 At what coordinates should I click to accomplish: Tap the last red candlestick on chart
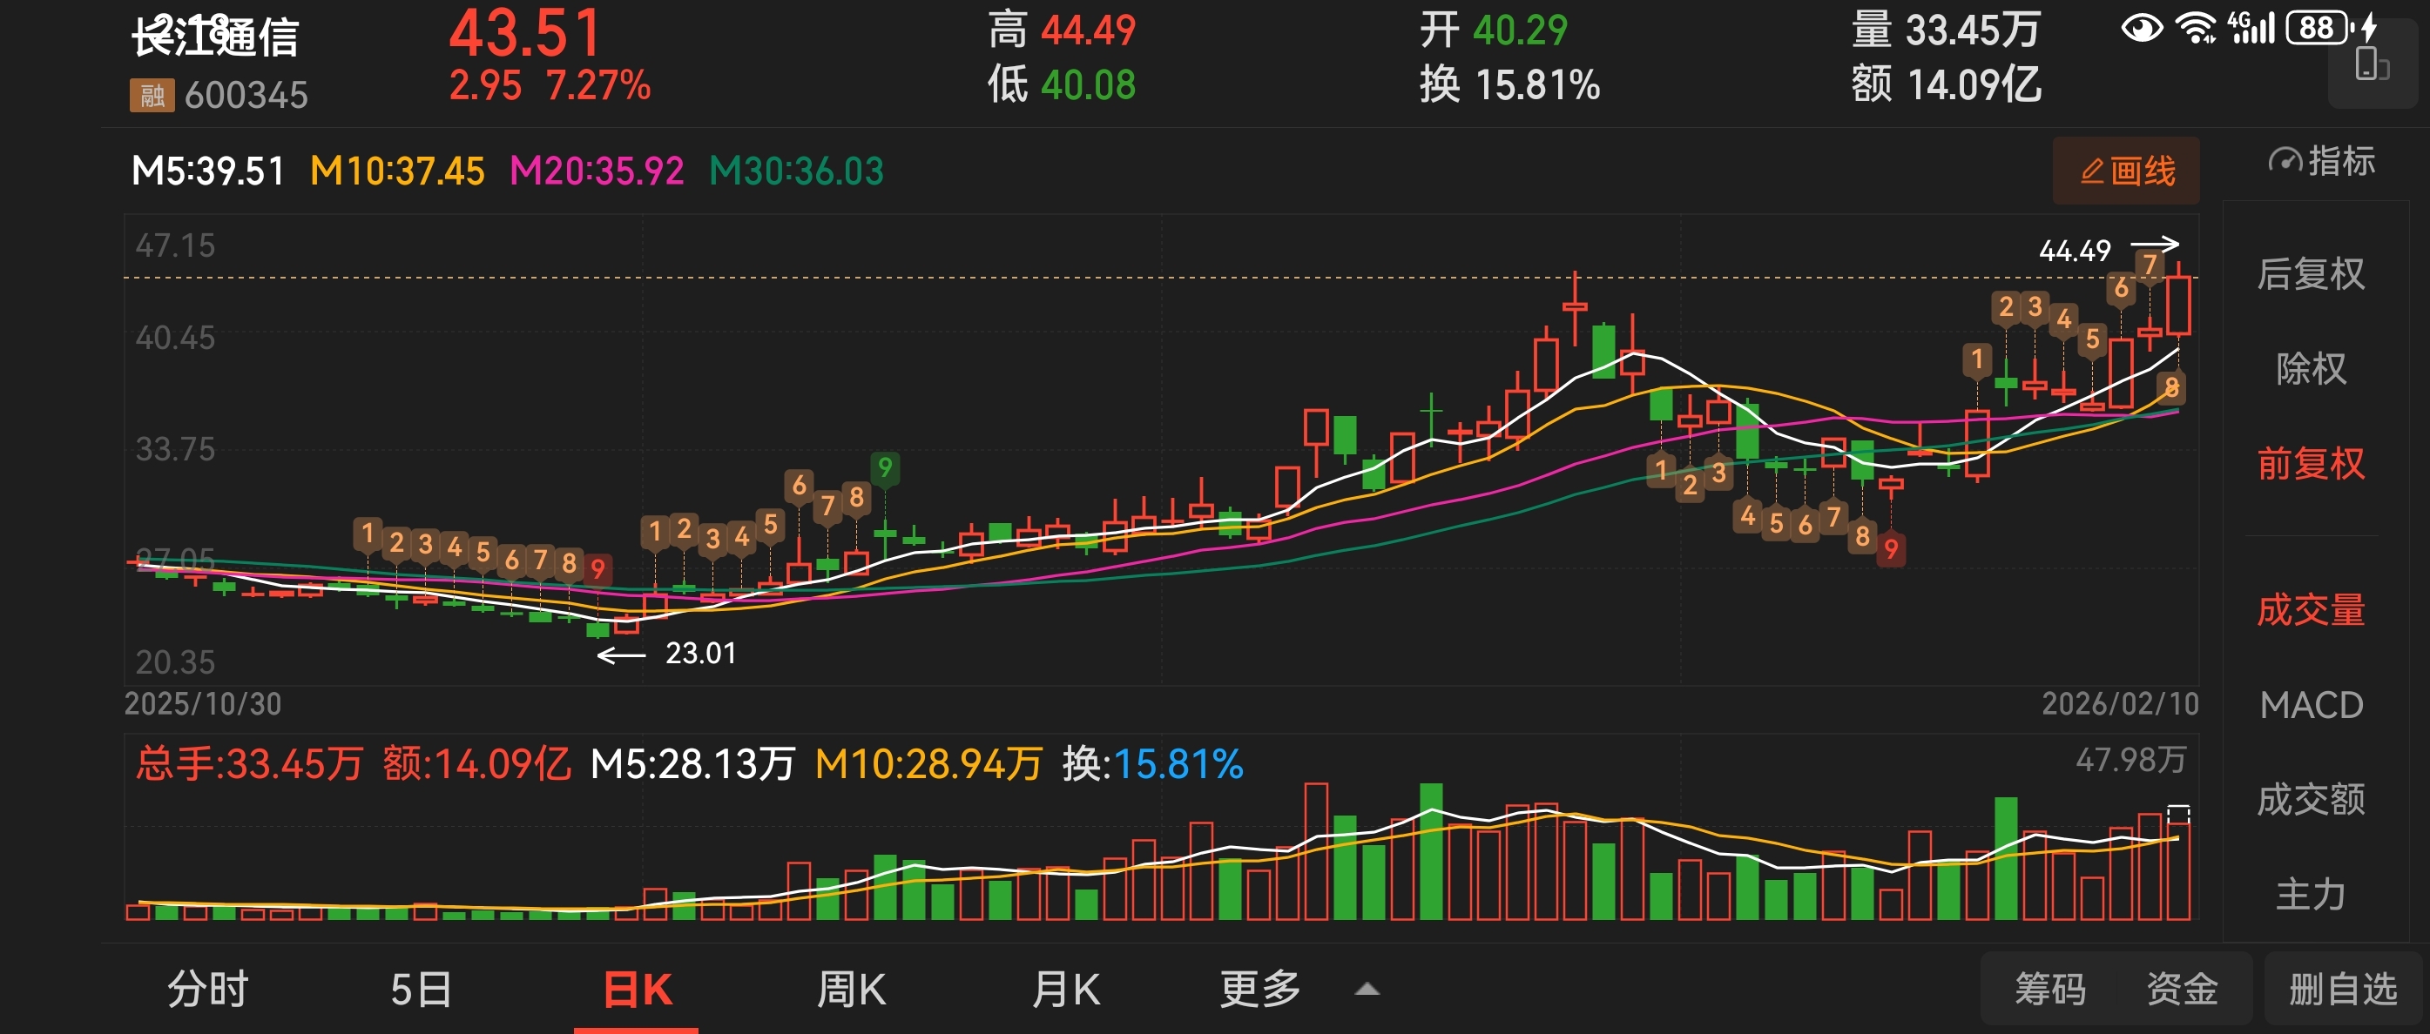click(2178, 305)
